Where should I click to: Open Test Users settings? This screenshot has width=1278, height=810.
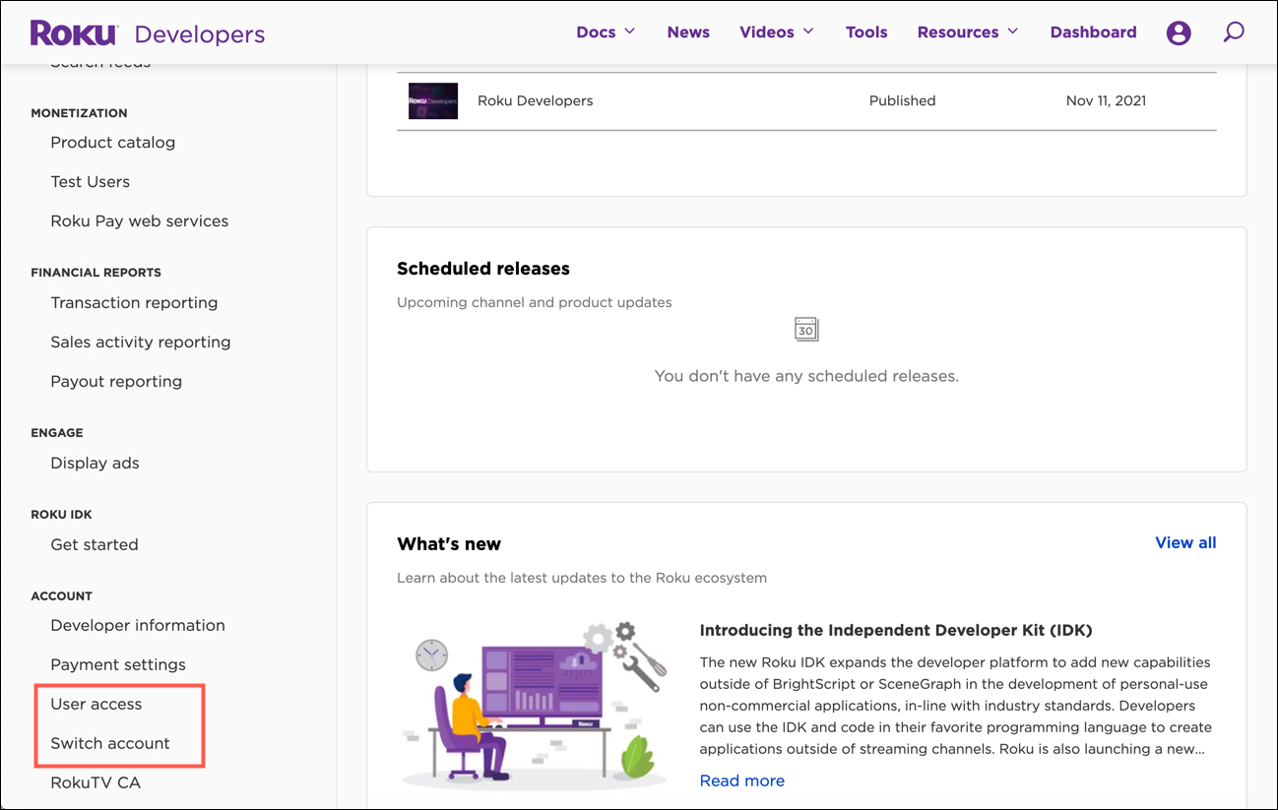(90, 181)
